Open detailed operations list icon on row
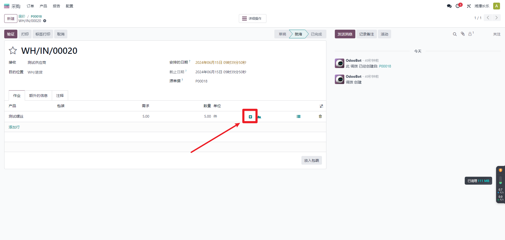505x240 pixels. [299, 116]
